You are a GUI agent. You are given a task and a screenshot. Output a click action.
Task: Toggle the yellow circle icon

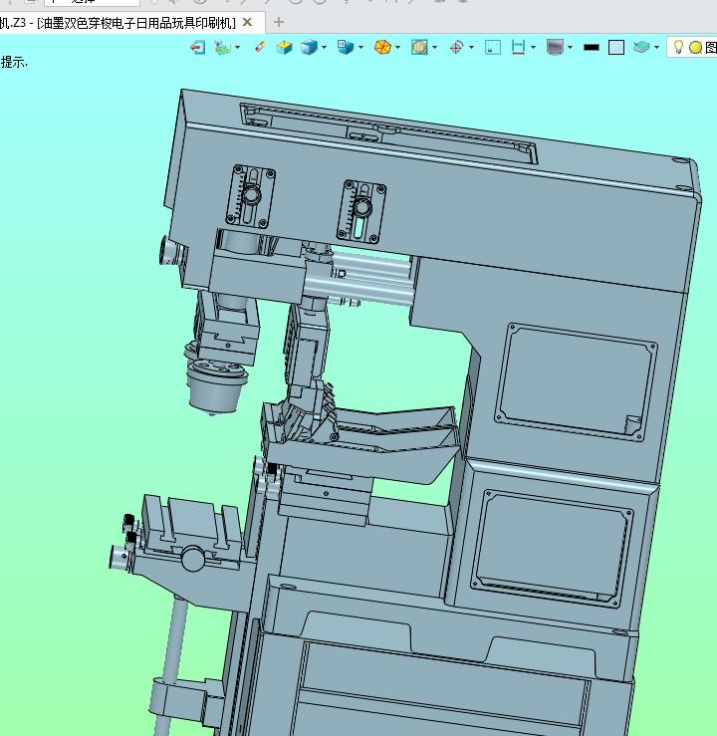click(x=695, y=48)
